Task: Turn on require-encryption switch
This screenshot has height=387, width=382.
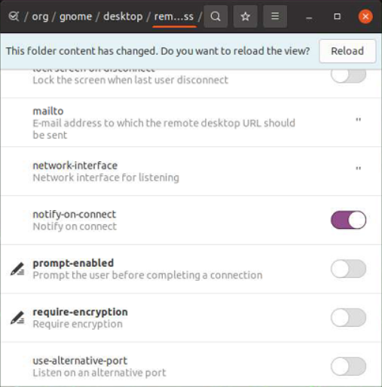Action: coord(348,318)
